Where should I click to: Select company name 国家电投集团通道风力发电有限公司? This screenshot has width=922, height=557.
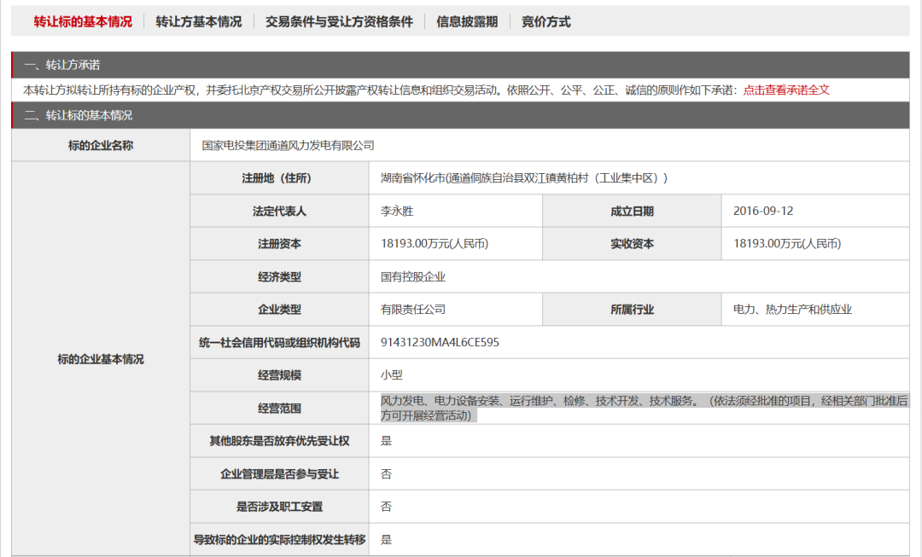click(289, 145)
